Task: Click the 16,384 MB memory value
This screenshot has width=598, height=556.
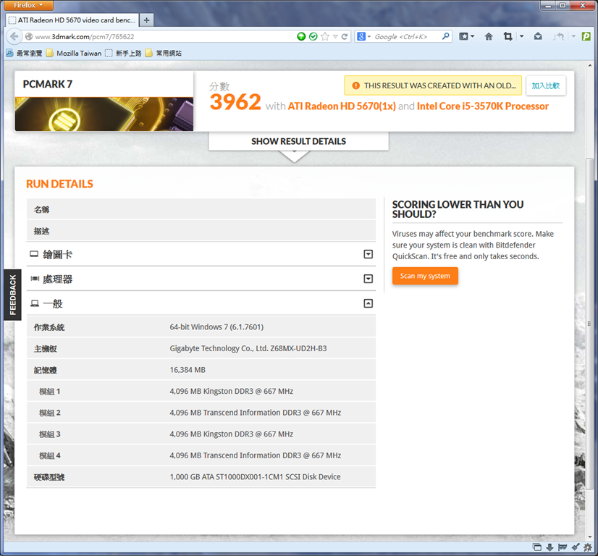Action: coord(188,369)
